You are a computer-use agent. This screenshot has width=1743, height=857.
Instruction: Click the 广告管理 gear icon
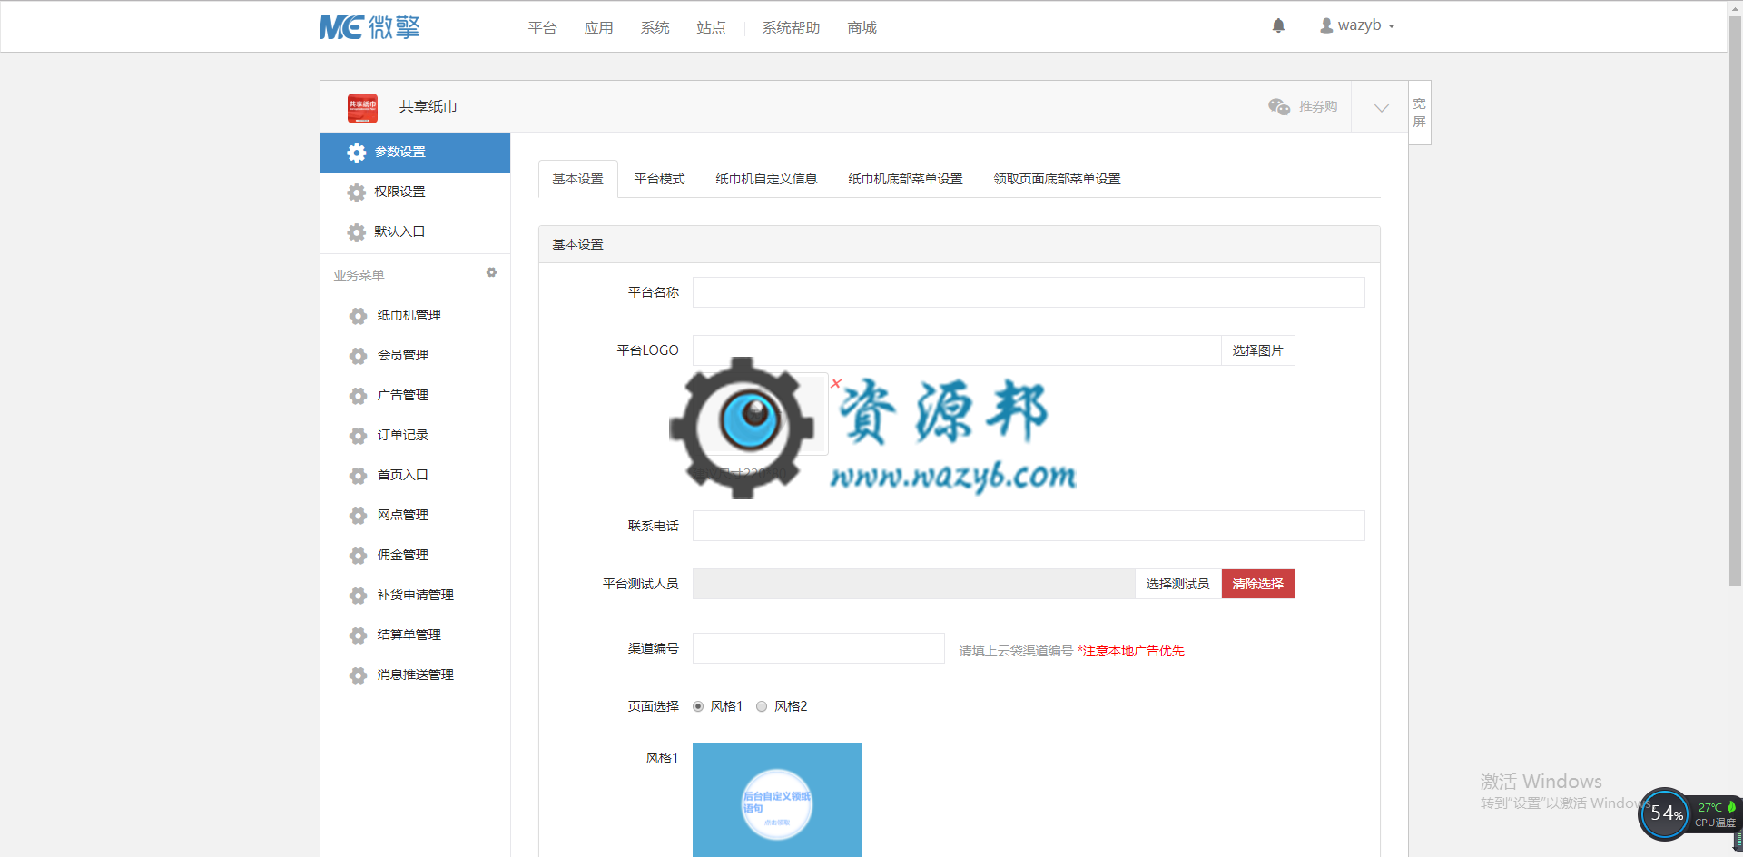359,396
